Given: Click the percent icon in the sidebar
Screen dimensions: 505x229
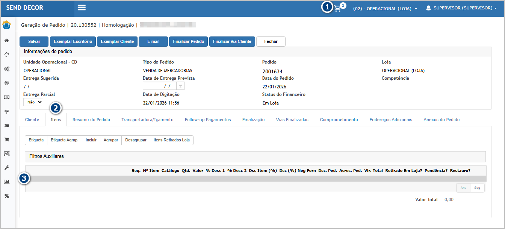Looking at the screenshot, I should coord(7,196).
